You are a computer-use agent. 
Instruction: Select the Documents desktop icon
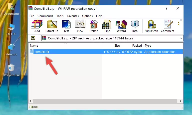pyautogui.click(x=11, y=9)
